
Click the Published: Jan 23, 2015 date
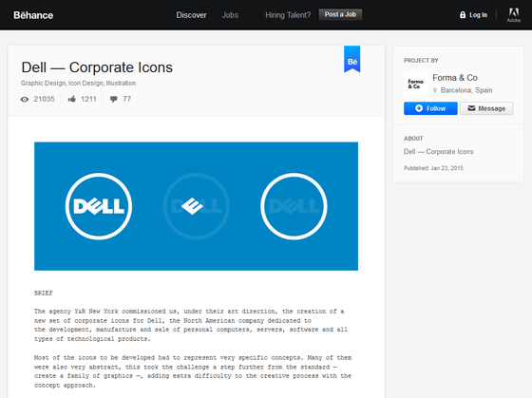coord(433,168)
